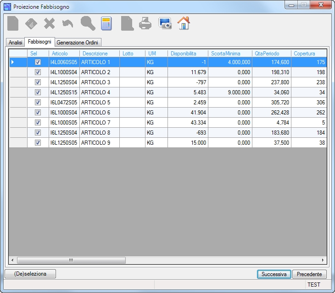
Task: Uncheck the Sel box for ARTICOLO 1
Action: (38, 62)
